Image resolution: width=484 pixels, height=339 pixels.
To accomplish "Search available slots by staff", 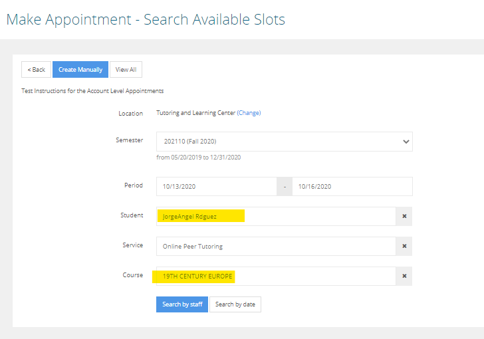I will [x=182, y=304].
